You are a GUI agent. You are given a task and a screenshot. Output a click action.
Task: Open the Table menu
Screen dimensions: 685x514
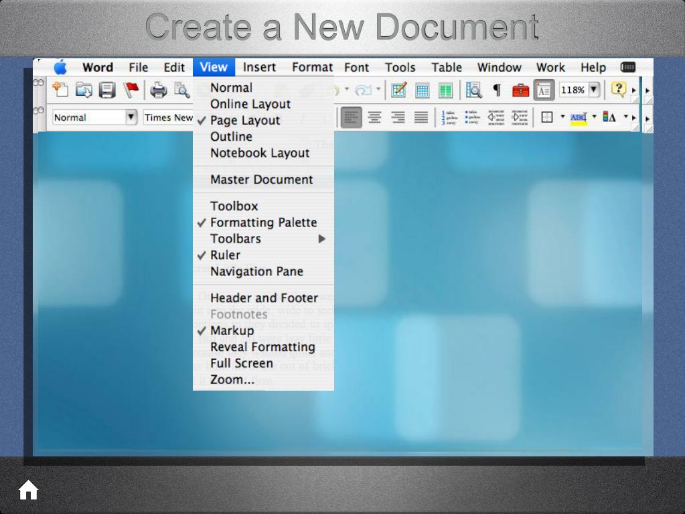(x=447, y=67)
